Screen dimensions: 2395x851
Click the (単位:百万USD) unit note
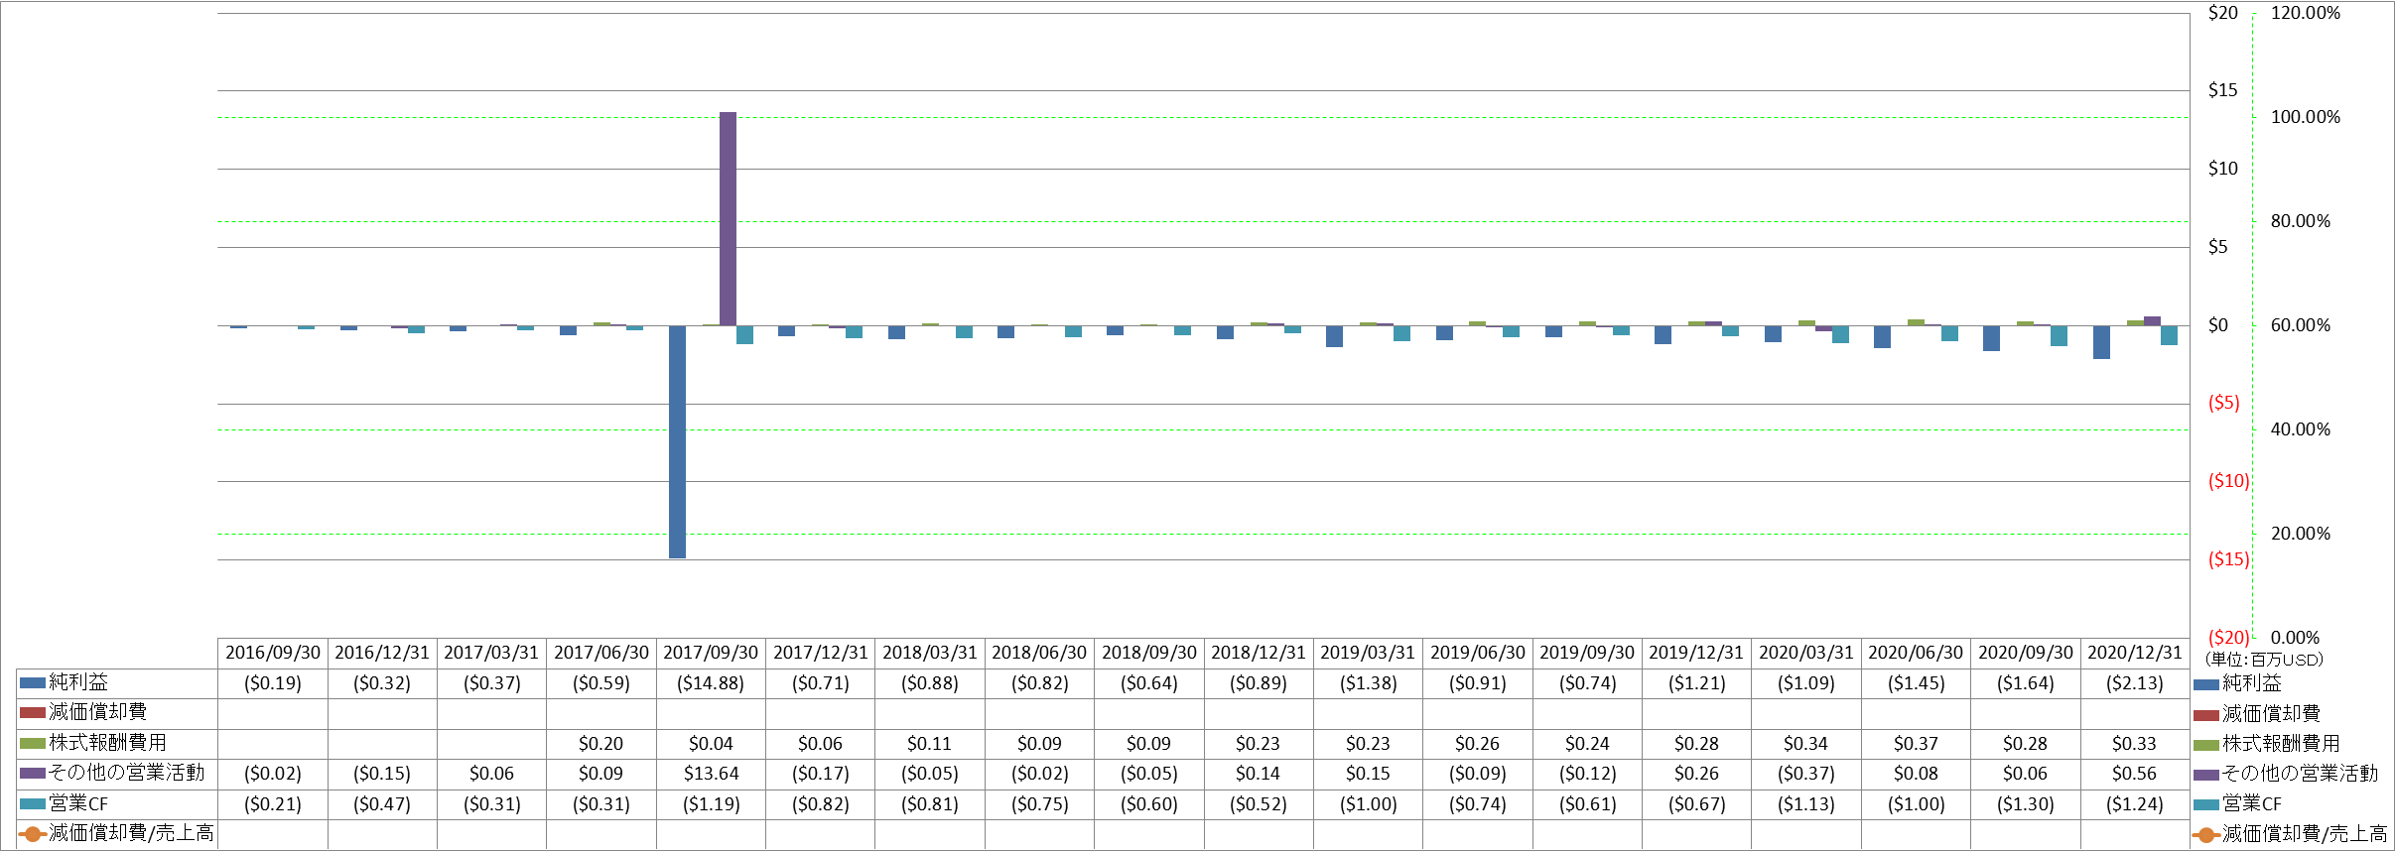tap(2264, 660)
